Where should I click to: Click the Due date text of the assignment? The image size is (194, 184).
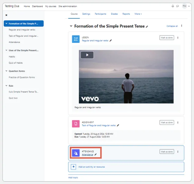[x=92, y=137]
